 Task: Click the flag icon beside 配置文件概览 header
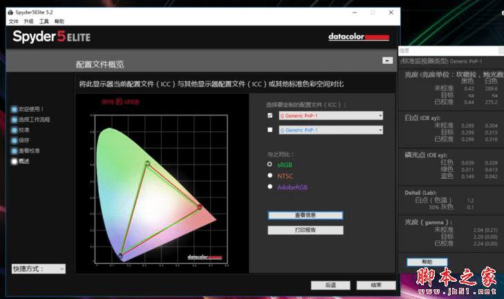tap(387, 60)
